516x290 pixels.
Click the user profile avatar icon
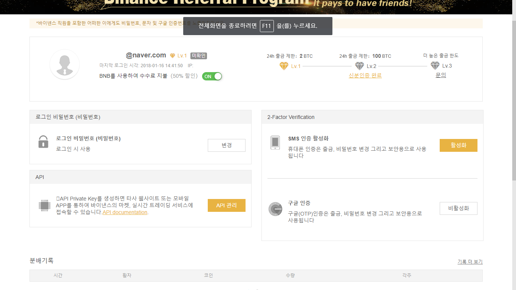coord(65,65)
